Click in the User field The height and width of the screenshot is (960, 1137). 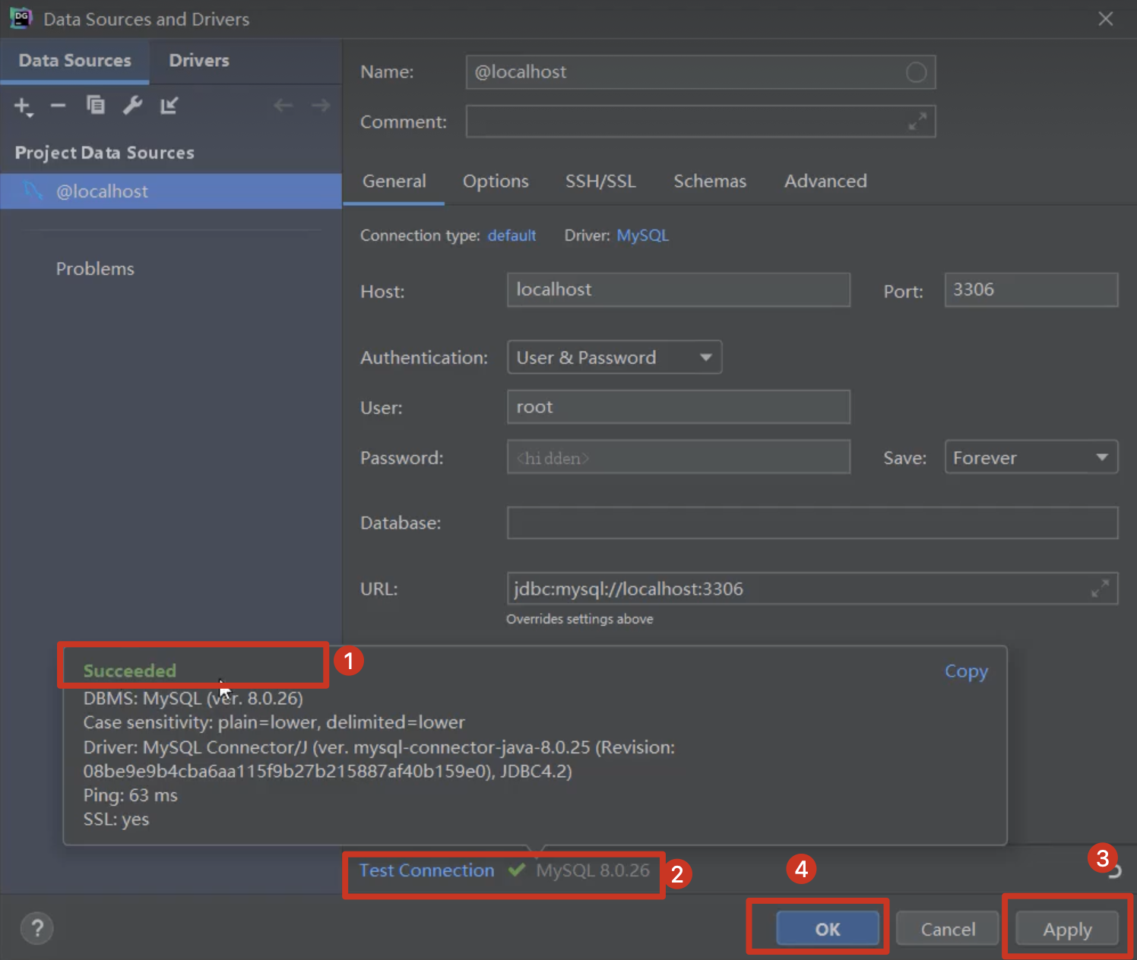coord(678,407)
